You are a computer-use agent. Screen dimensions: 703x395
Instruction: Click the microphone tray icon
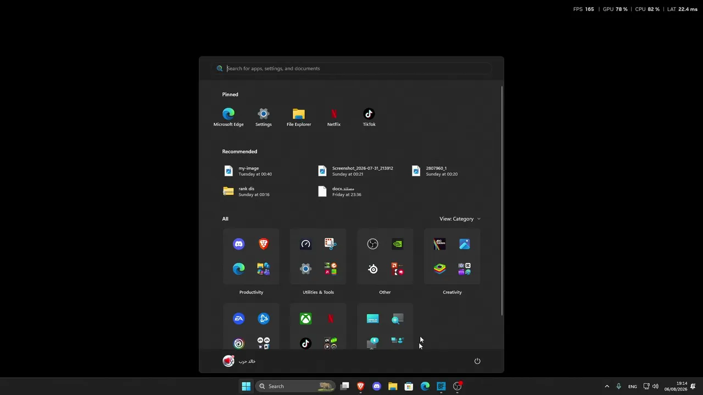[x=618, y=386]
